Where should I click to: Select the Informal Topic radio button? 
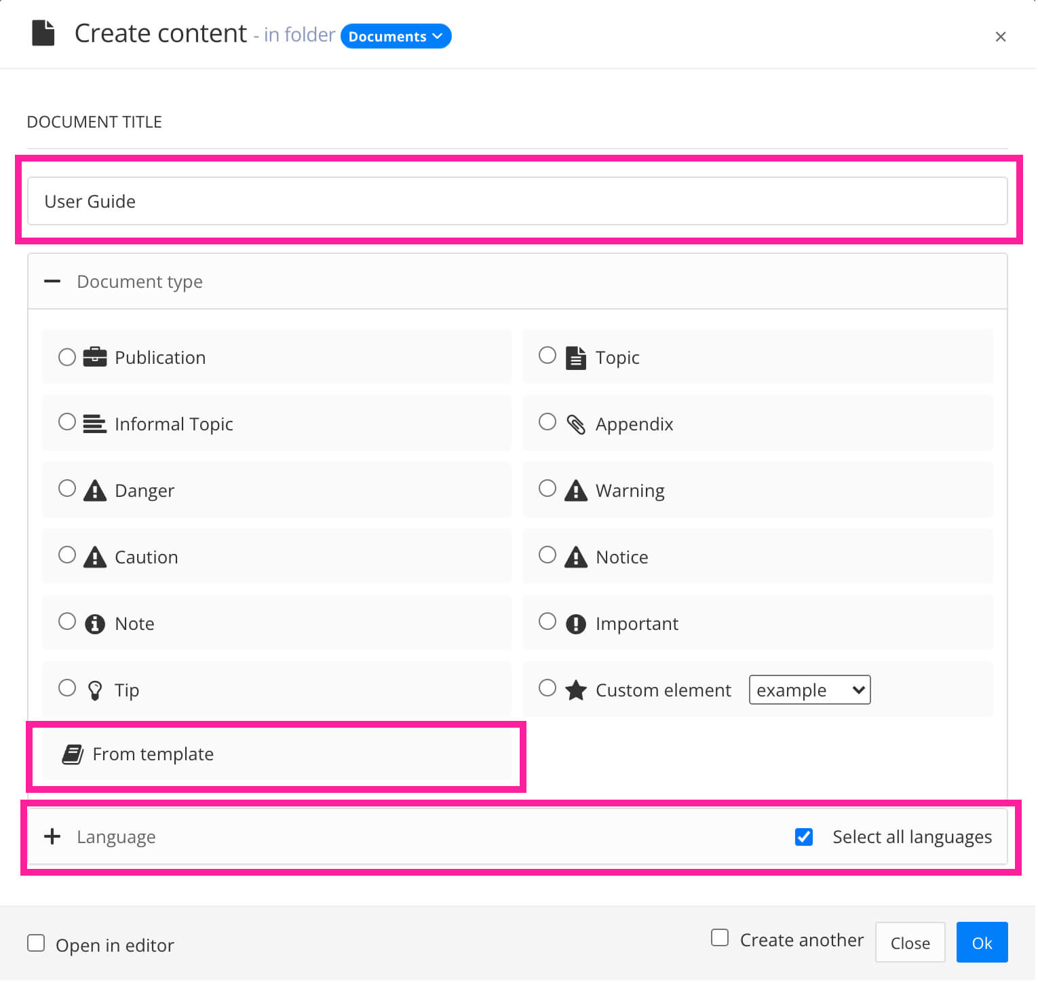pyautogui.click(x=67, y=422)
